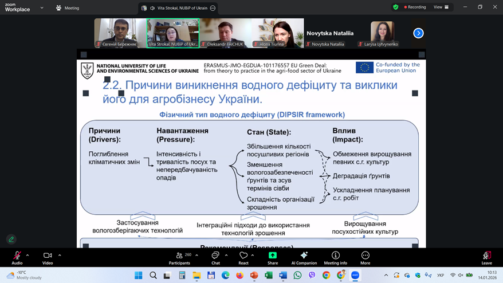
Task: Open the View layout menu
Action: coord(441,7)
